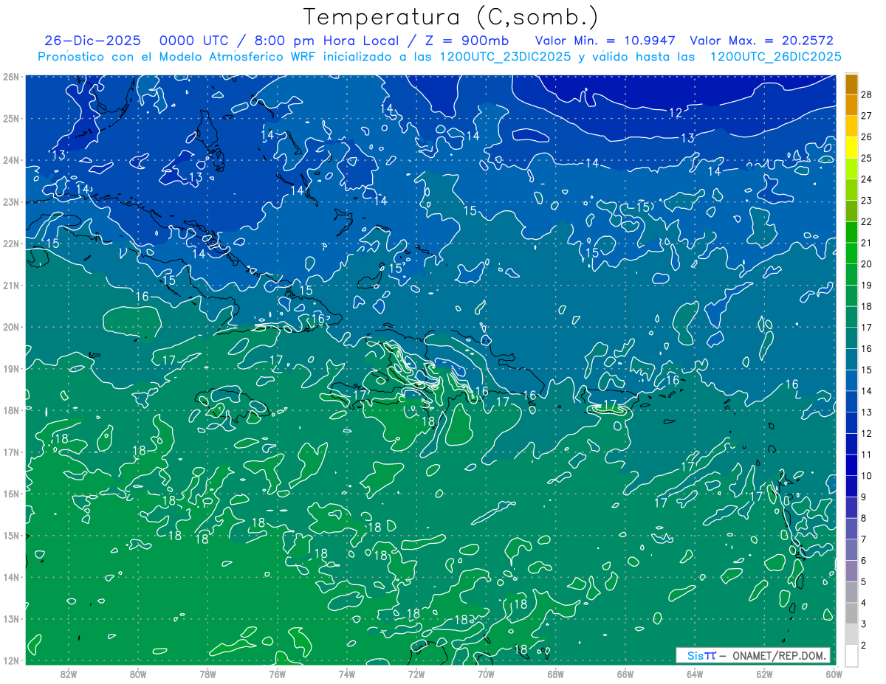The image size is (886, 684).
Task: Click the 24N latitude axis label
Action: coord(11,160)
